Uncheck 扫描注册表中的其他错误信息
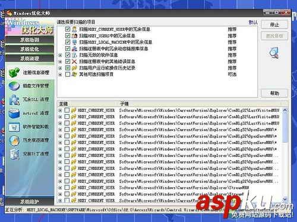The height and width of the screenshot is (222, 297). [68, 62]
